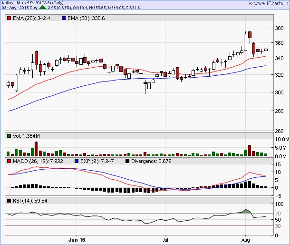This screenshot has height=245, width=290.
Task: Click the 'H:355.65' high price in header
Action: [x=97, y=8]
